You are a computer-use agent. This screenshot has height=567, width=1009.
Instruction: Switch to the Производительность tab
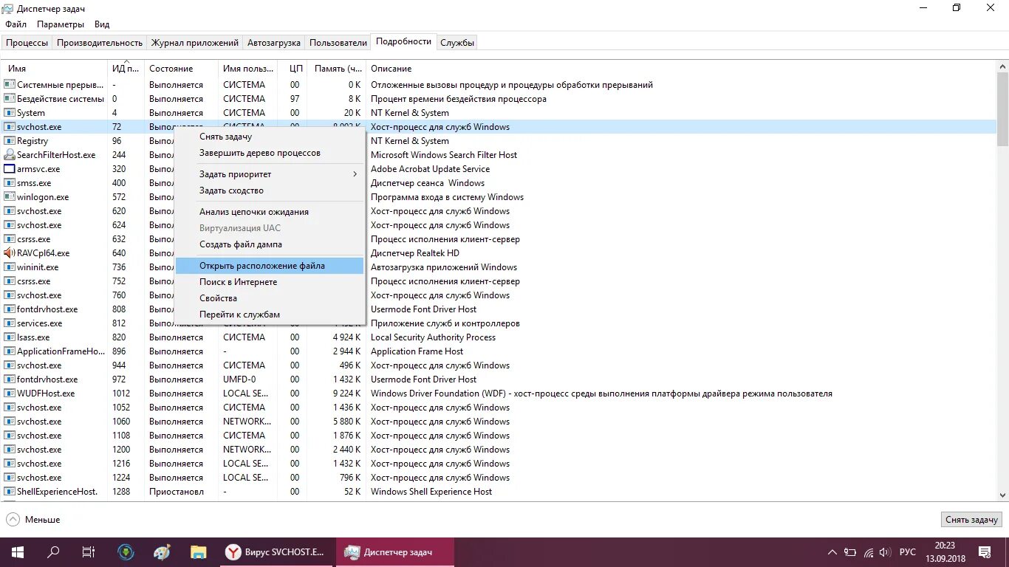click(100, 43)
